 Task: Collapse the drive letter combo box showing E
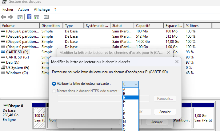coord(130,84)
